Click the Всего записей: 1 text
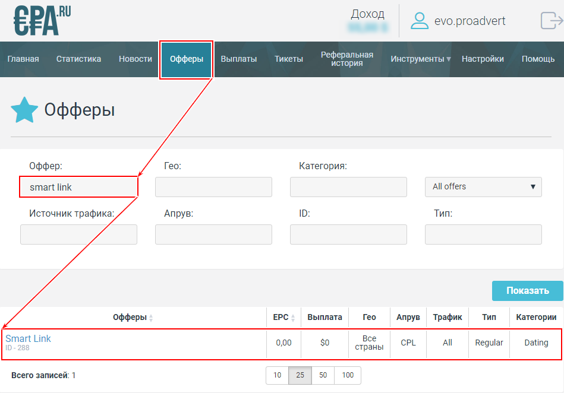The height and width of the screenshot is (393, 564). coord(43,375)
